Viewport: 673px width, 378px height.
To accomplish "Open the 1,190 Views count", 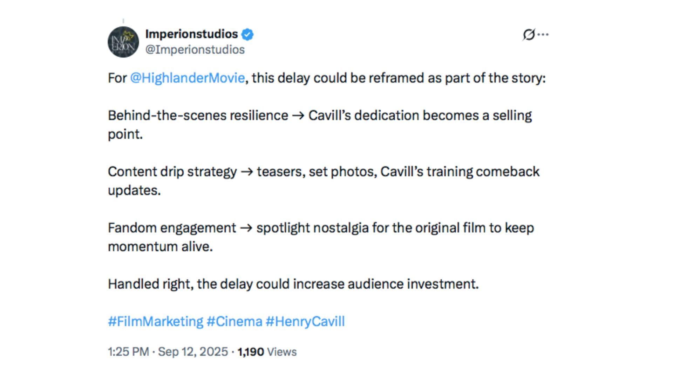I will [267, 352].
